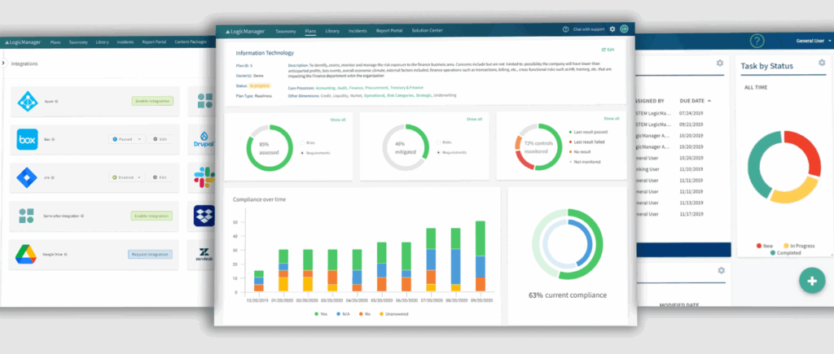Click the Box integration logo

click(x=27, y=139)
